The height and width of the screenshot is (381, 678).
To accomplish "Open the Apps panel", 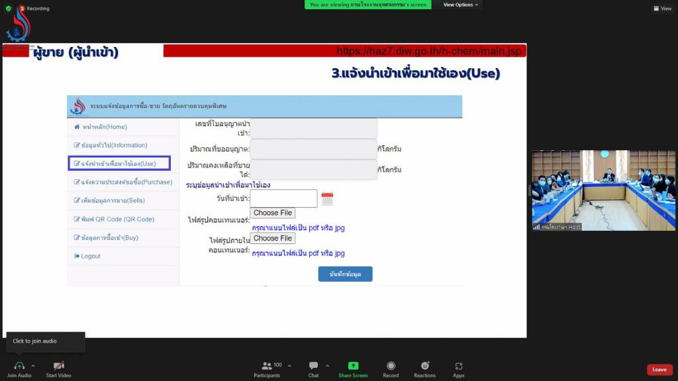I will coord(458,366).
